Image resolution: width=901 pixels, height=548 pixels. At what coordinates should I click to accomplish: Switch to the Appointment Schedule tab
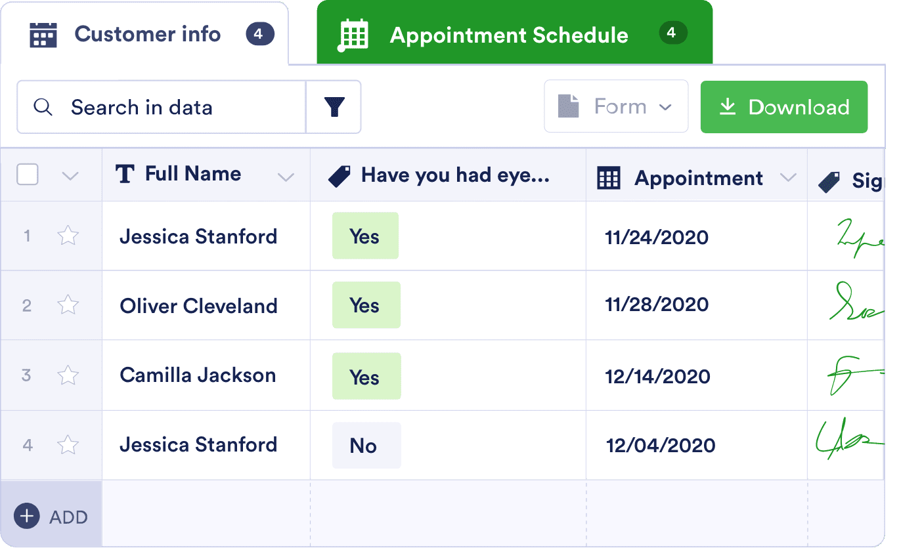click(x=509, y=35)
